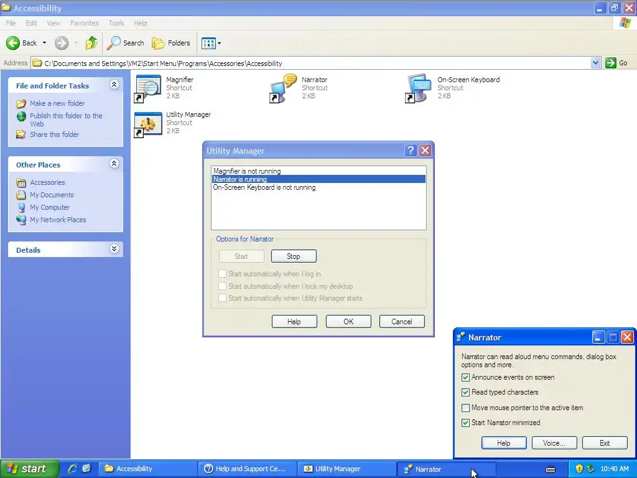
Task: Enable Move mouse pointer to active item
Action: (465, 408)
